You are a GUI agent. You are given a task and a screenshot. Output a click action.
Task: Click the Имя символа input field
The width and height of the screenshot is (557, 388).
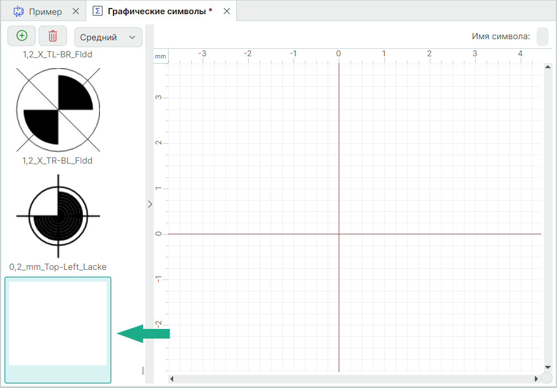[x=542, y=36]
